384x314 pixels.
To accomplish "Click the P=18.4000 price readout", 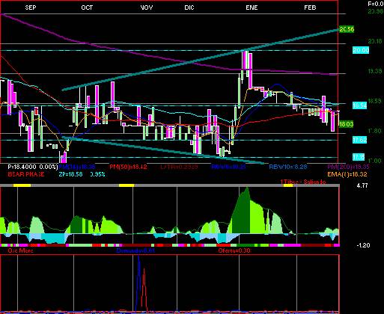I will [22, 167].
